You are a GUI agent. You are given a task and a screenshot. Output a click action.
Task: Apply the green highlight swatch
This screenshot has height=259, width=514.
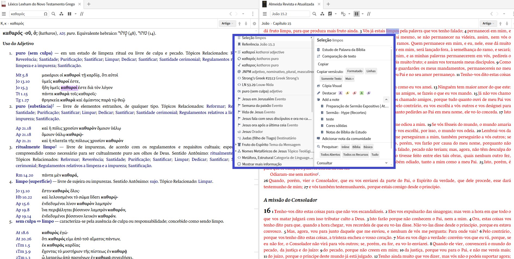(361, 93)
